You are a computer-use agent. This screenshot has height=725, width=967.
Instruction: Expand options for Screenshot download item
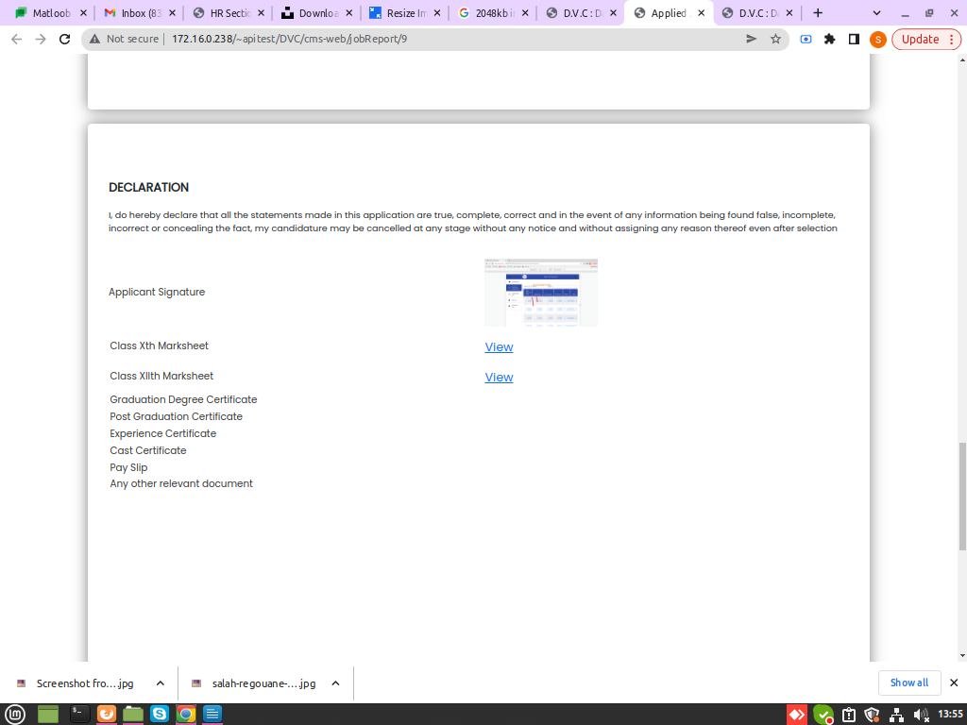(161, 683)
